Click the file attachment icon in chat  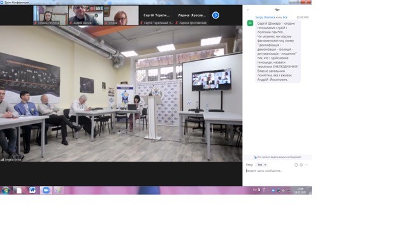pos(296,165)
